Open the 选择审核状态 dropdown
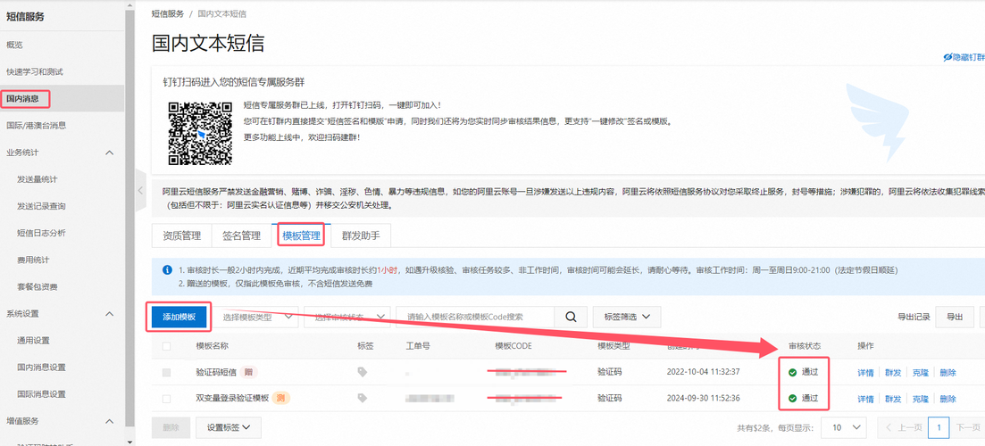Viewport: 985px width, 446px height. click(x=347, y=318)
